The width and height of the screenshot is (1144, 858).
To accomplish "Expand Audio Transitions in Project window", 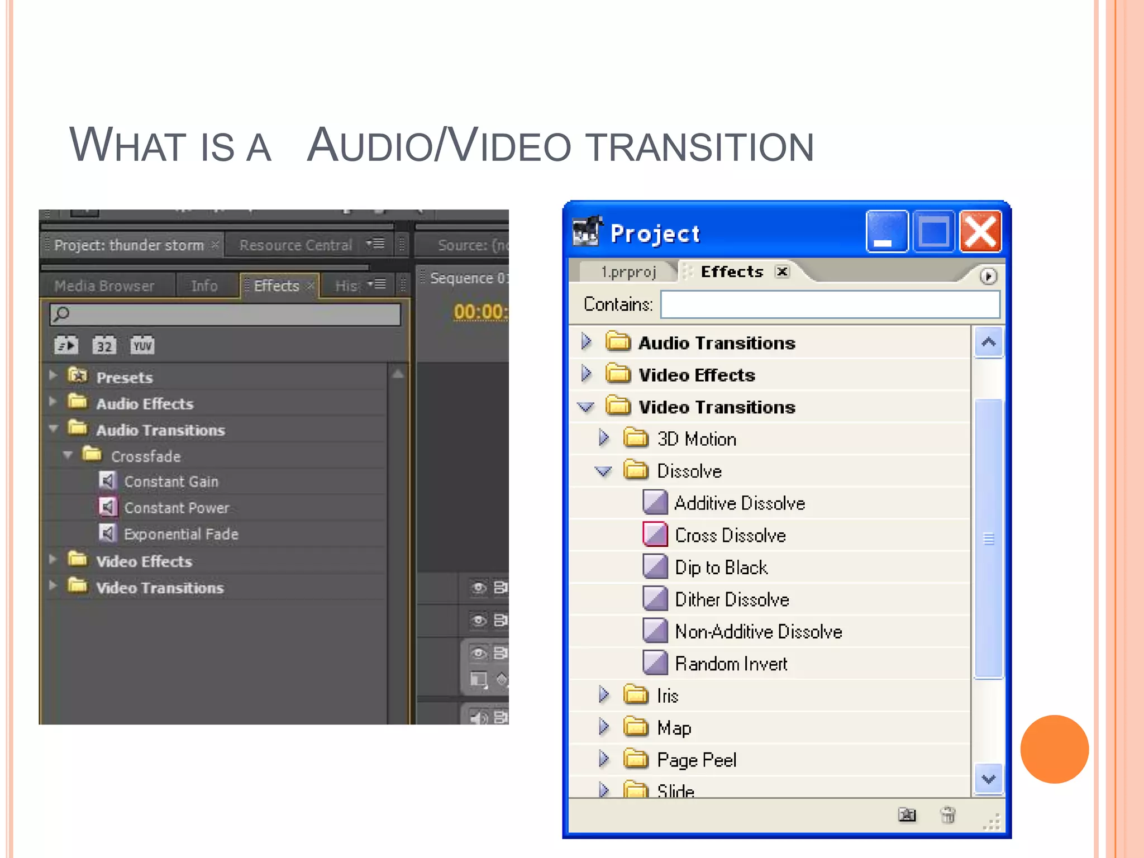I will [586, 341].
